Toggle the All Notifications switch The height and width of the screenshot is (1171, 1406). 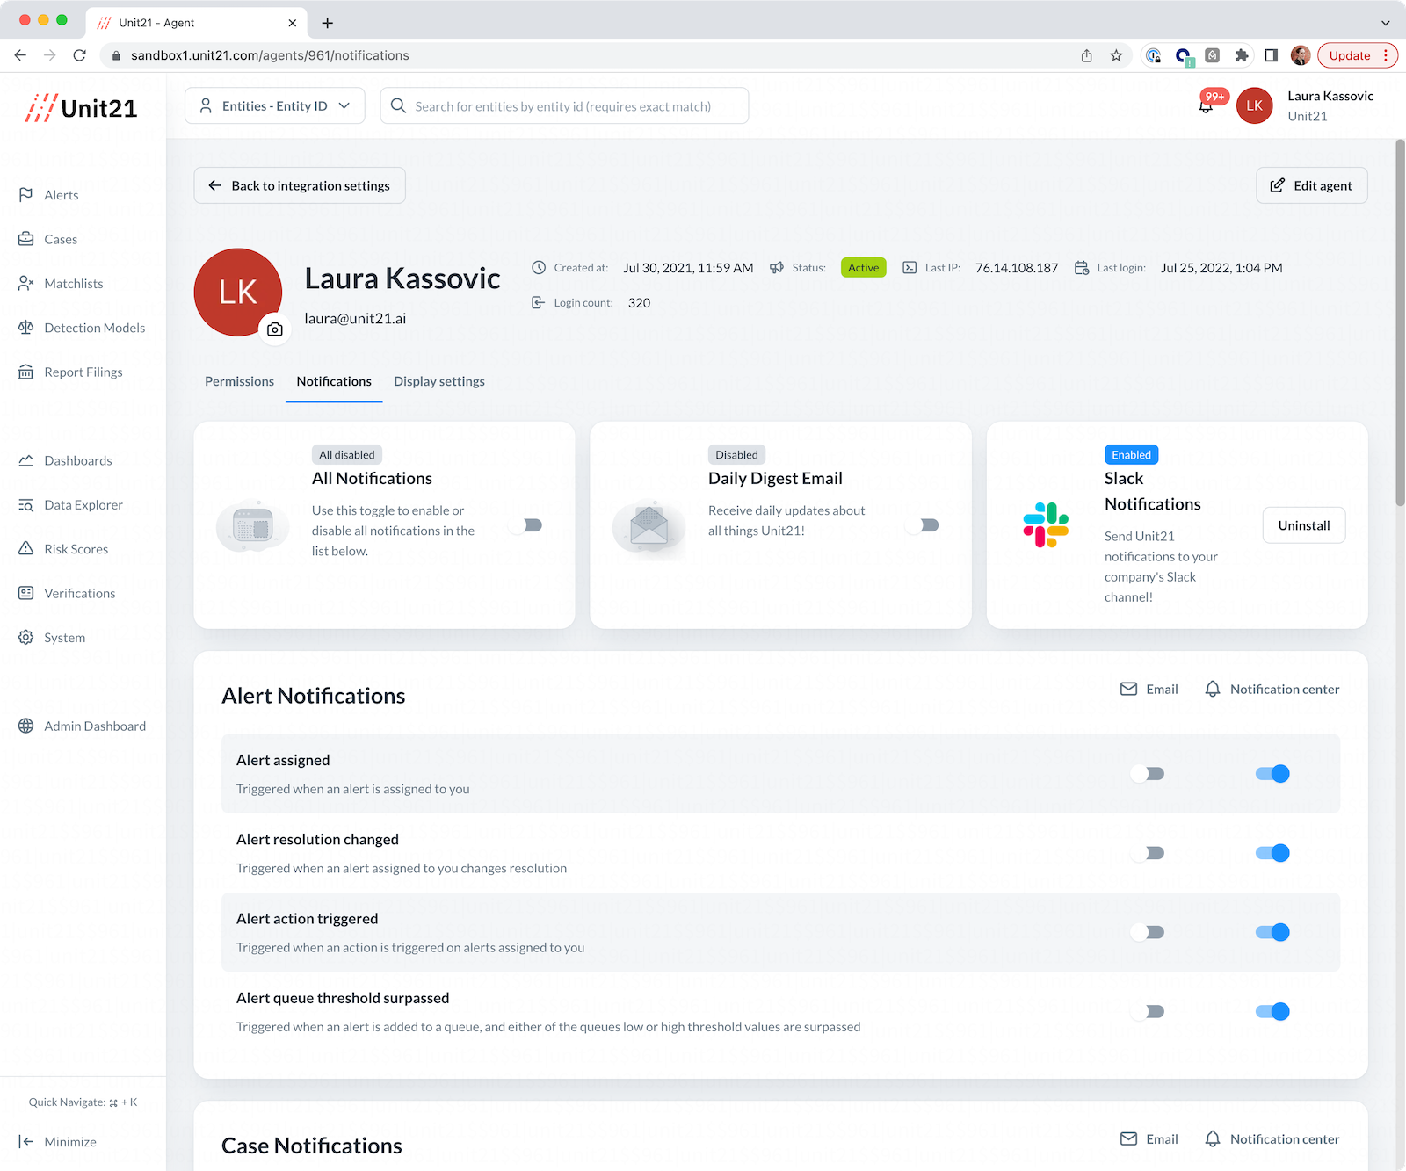528,524
